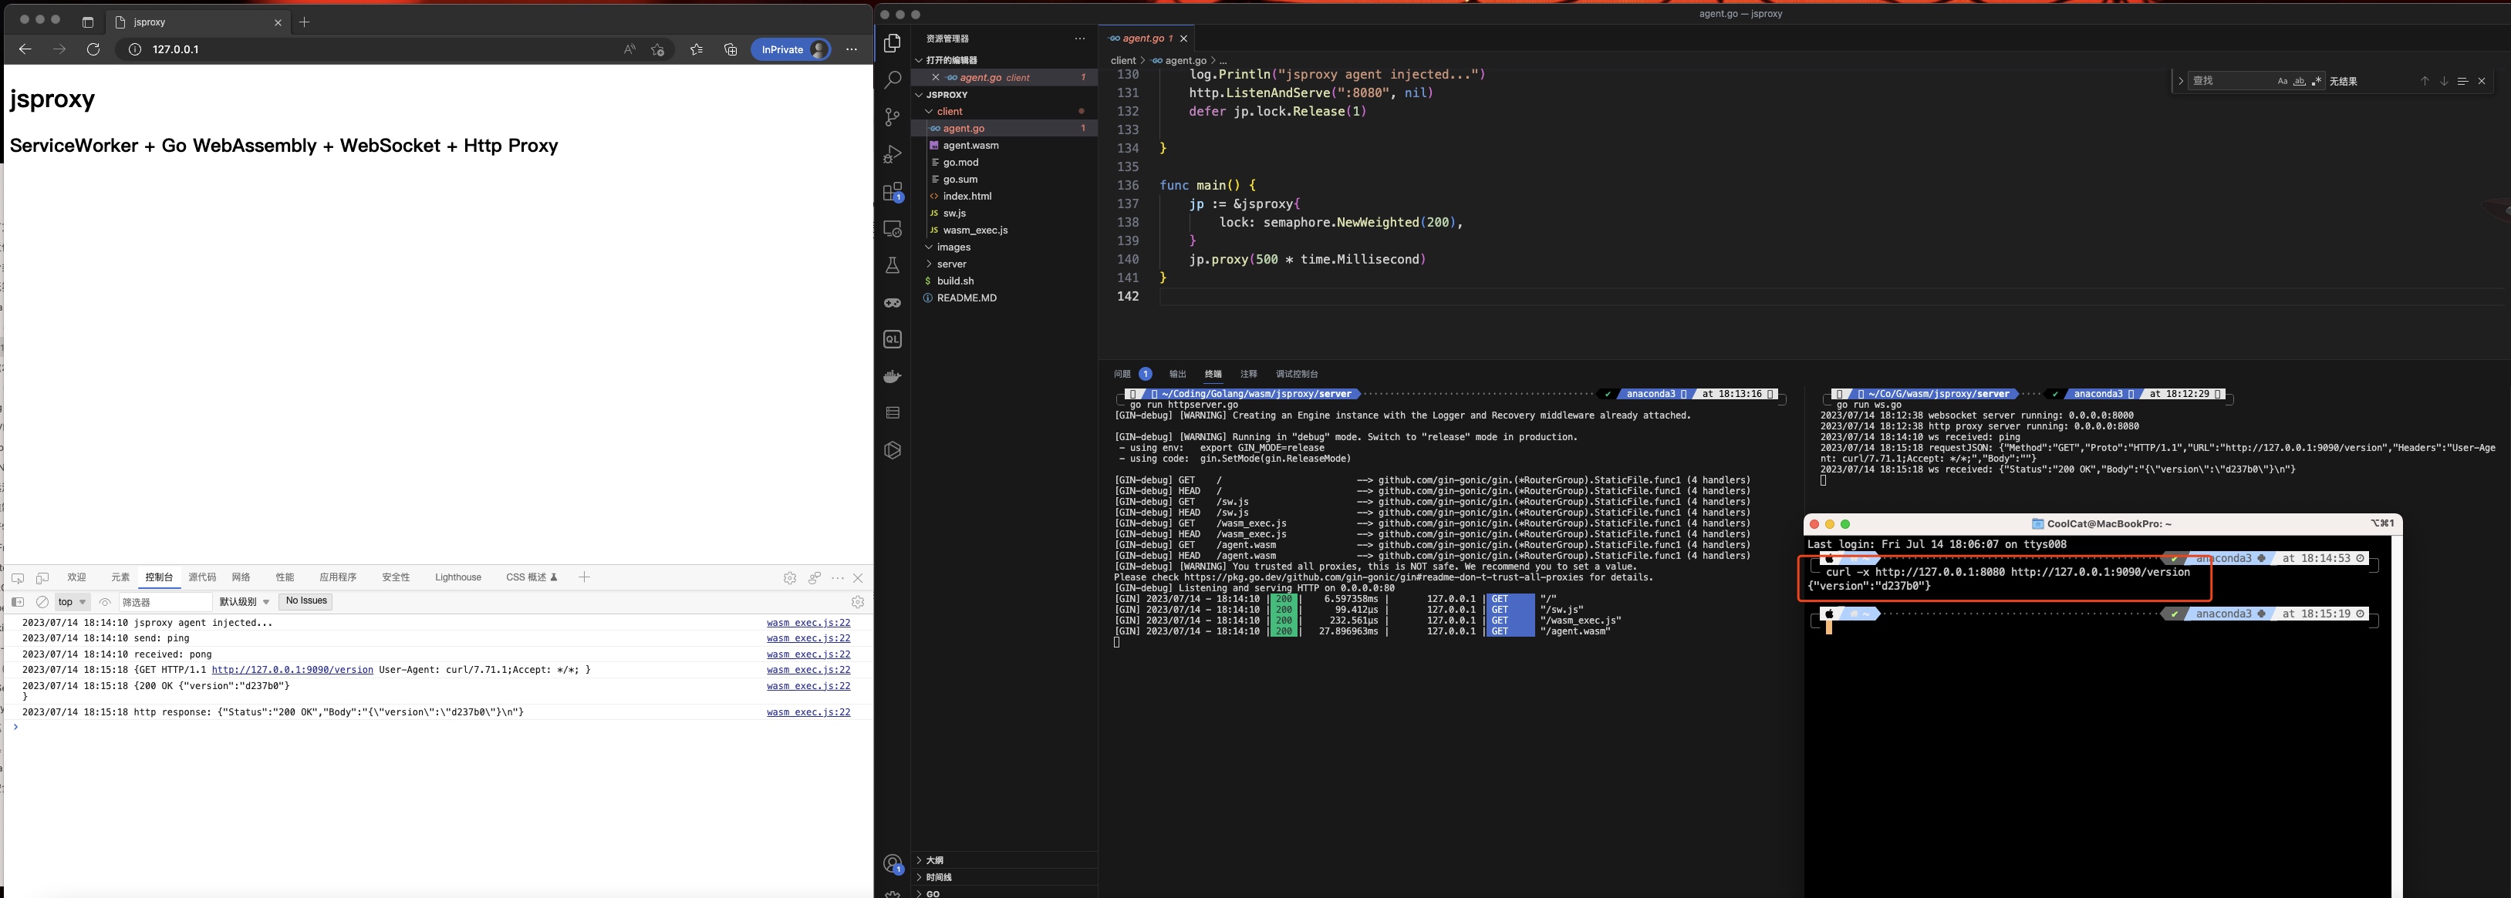Open the Docker icon in the activity bar
The width and height of the screenshot is (2511, 898).
892,377
